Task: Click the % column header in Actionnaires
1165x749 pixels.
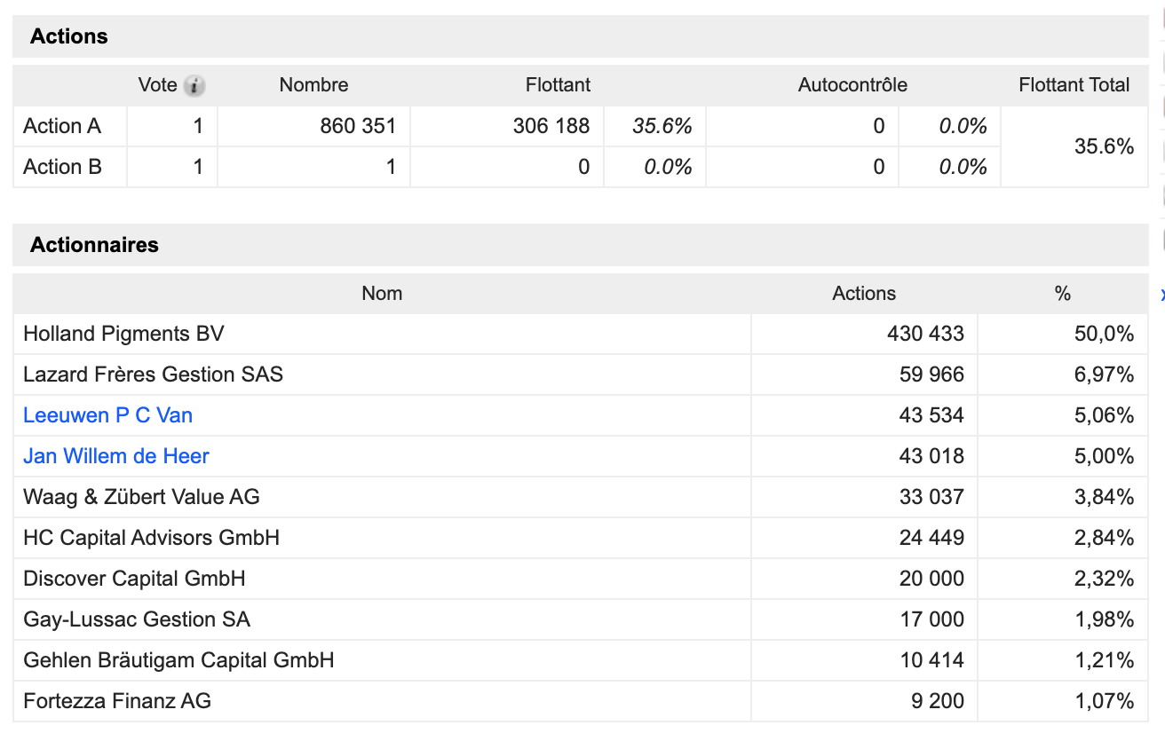Action: point(1062,294)
